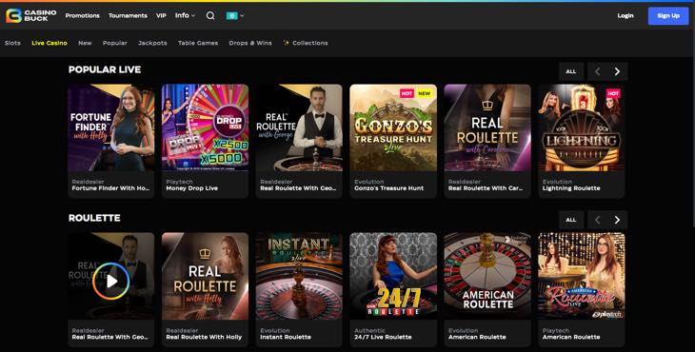The width and height of the screenshot is (695, 352).
Task: Click the HOT badge on Lightning Roulette
Action: click(613, 93)
